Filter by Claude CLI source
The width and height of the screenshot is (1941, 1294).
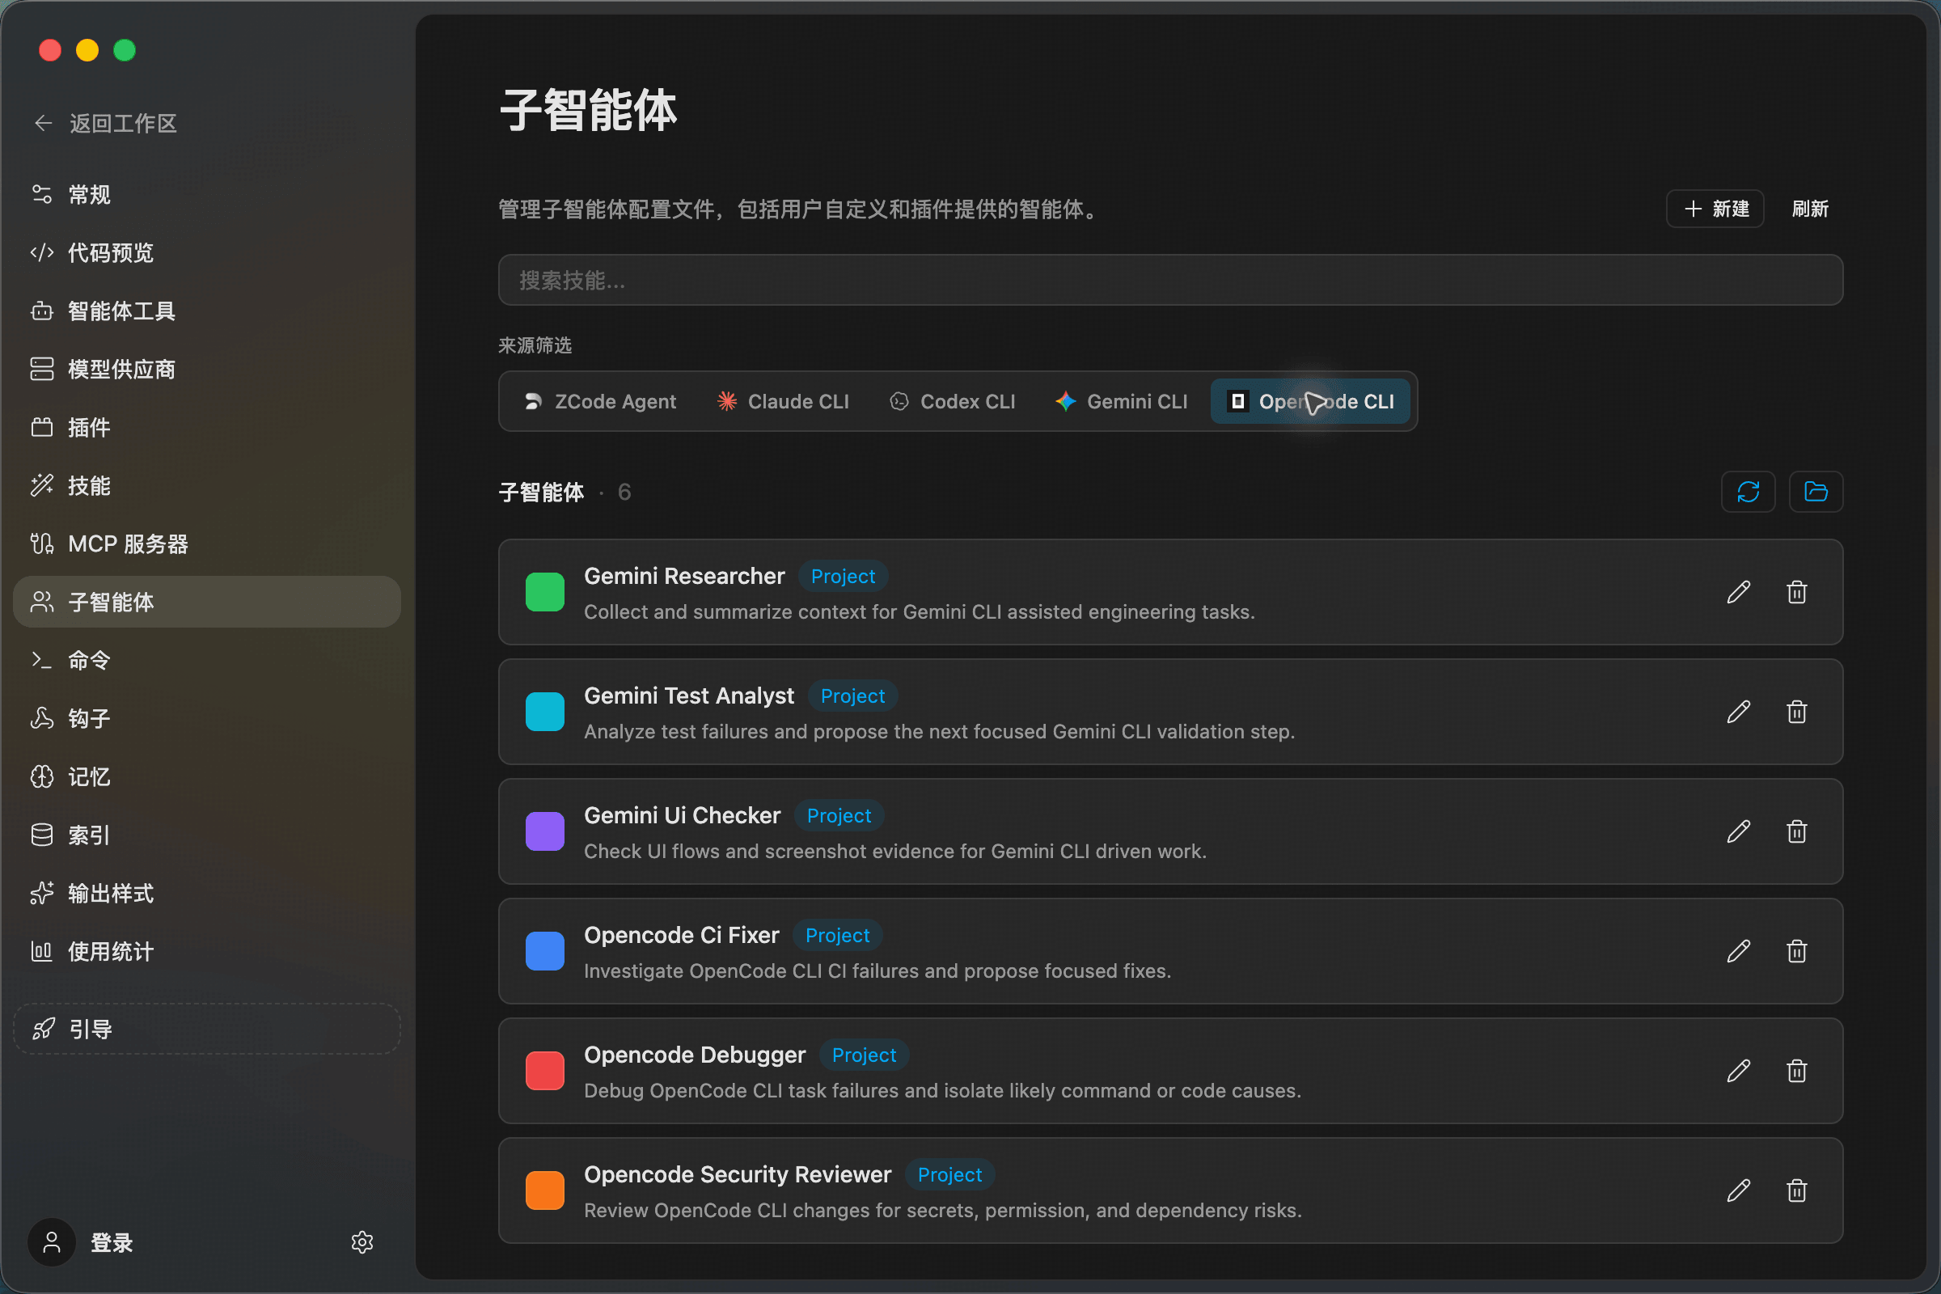(782, 401)
